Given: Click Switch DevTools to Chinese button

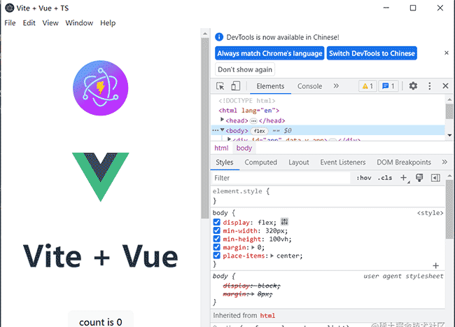Looking at the screenshot, I should pyautogui.click(x=372, y=53).
